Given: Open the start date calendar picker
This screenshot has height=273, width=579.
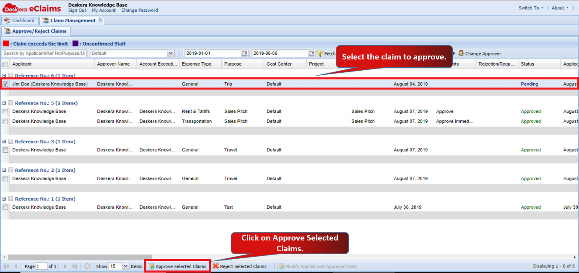Looking at the screenshot, I should tap(244, 54).
